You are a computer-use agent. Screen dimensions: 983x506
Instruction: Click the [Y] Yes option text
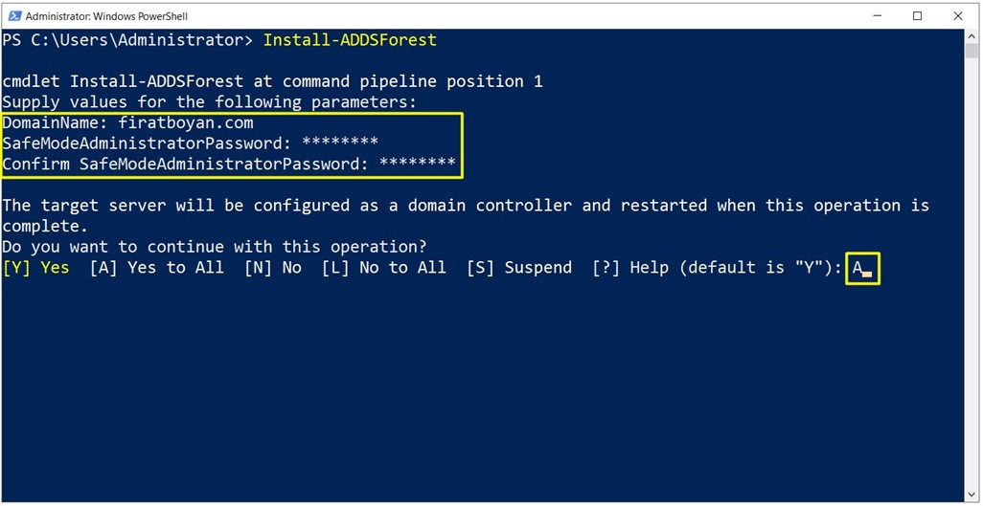35,268
